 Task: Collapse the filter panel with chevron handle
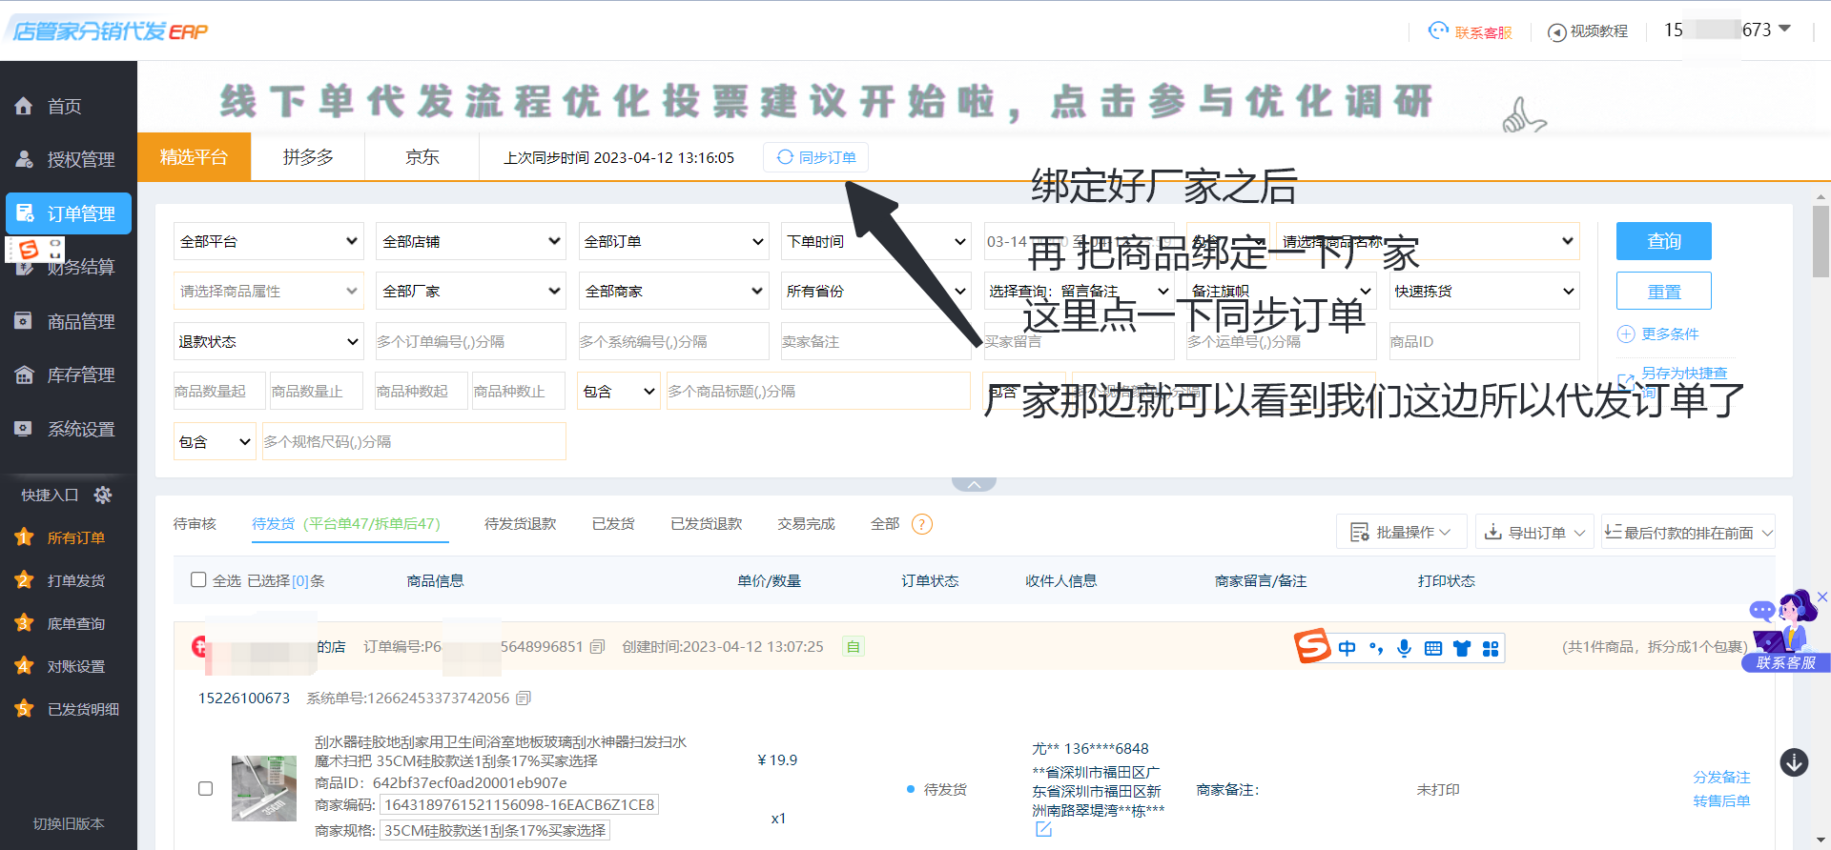click(x=974, y=484)
